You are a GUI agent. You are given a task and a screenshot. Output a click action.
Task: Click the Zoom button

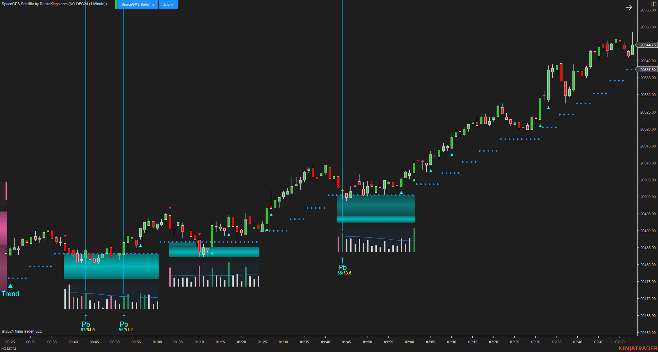click(x=168, y=4)
